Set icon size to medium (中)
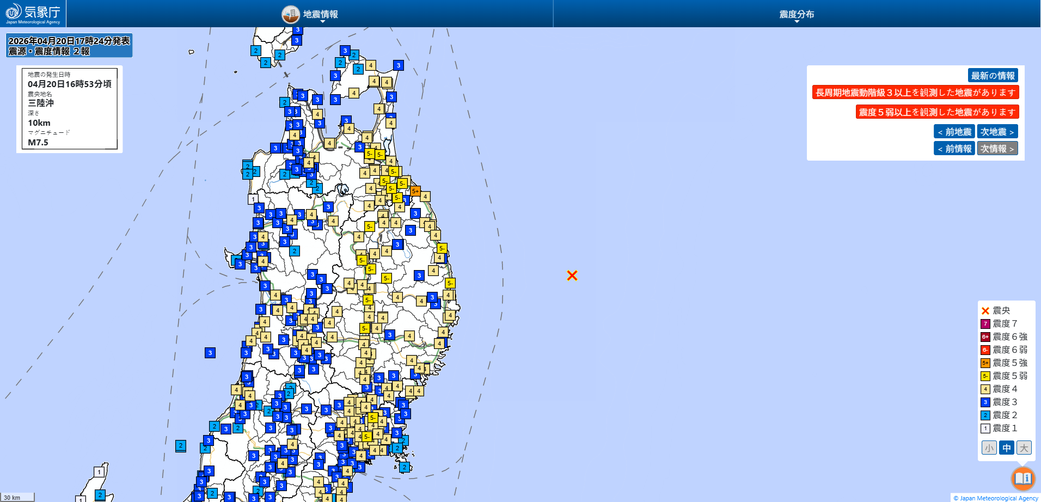Viewport: 1041px width, 502px height. [1006, 448]
